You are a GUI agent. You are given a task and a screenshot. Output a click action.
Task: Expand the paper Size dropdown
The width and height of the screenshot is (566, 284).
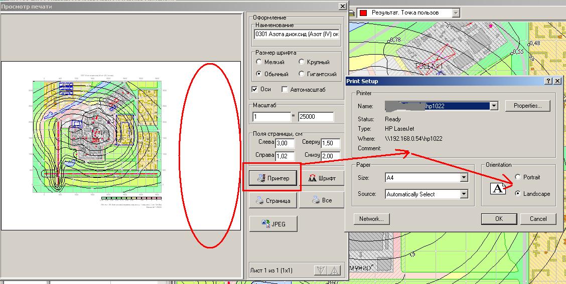pos(463,178)
